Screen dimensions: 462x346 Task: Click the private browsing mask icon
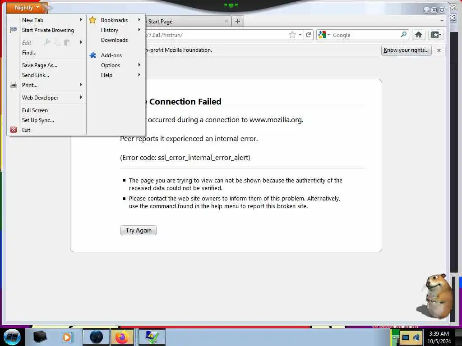(14, 29)
